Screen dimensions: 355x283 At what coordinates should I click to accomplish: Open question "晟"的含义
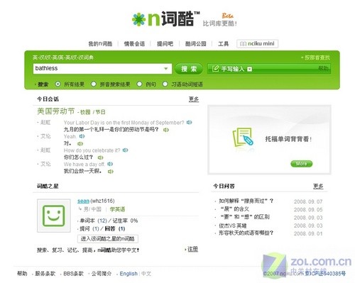pyautogui.click(x=234, y=209)
